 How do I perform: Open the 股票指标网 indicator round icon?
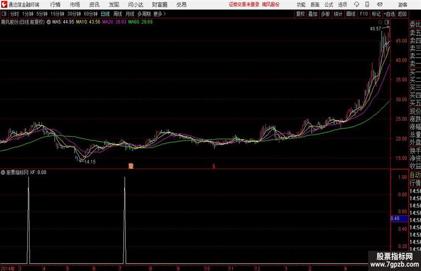click(3, 173)
